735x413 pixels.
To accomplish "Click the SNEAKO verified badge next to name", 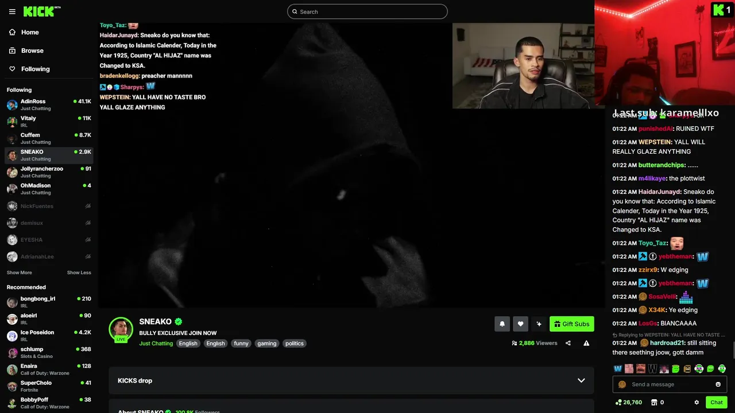I will [179, 322].
